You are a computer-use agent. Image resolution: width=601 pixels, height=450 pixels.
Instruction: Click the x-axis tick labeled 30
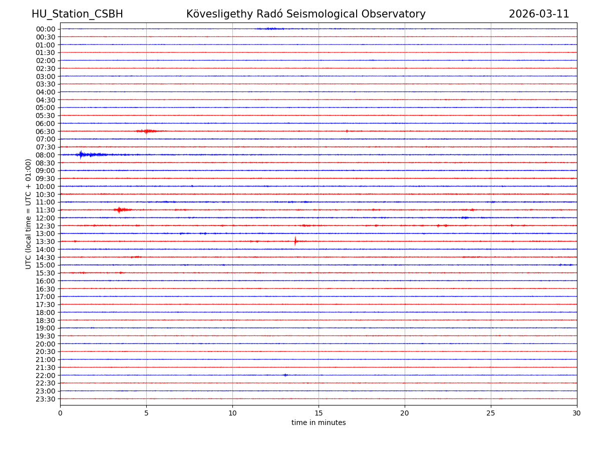pyautogui.click(x=576, y=413)
